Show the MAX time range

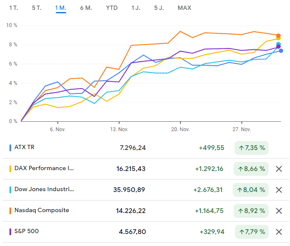coord(184,8)
